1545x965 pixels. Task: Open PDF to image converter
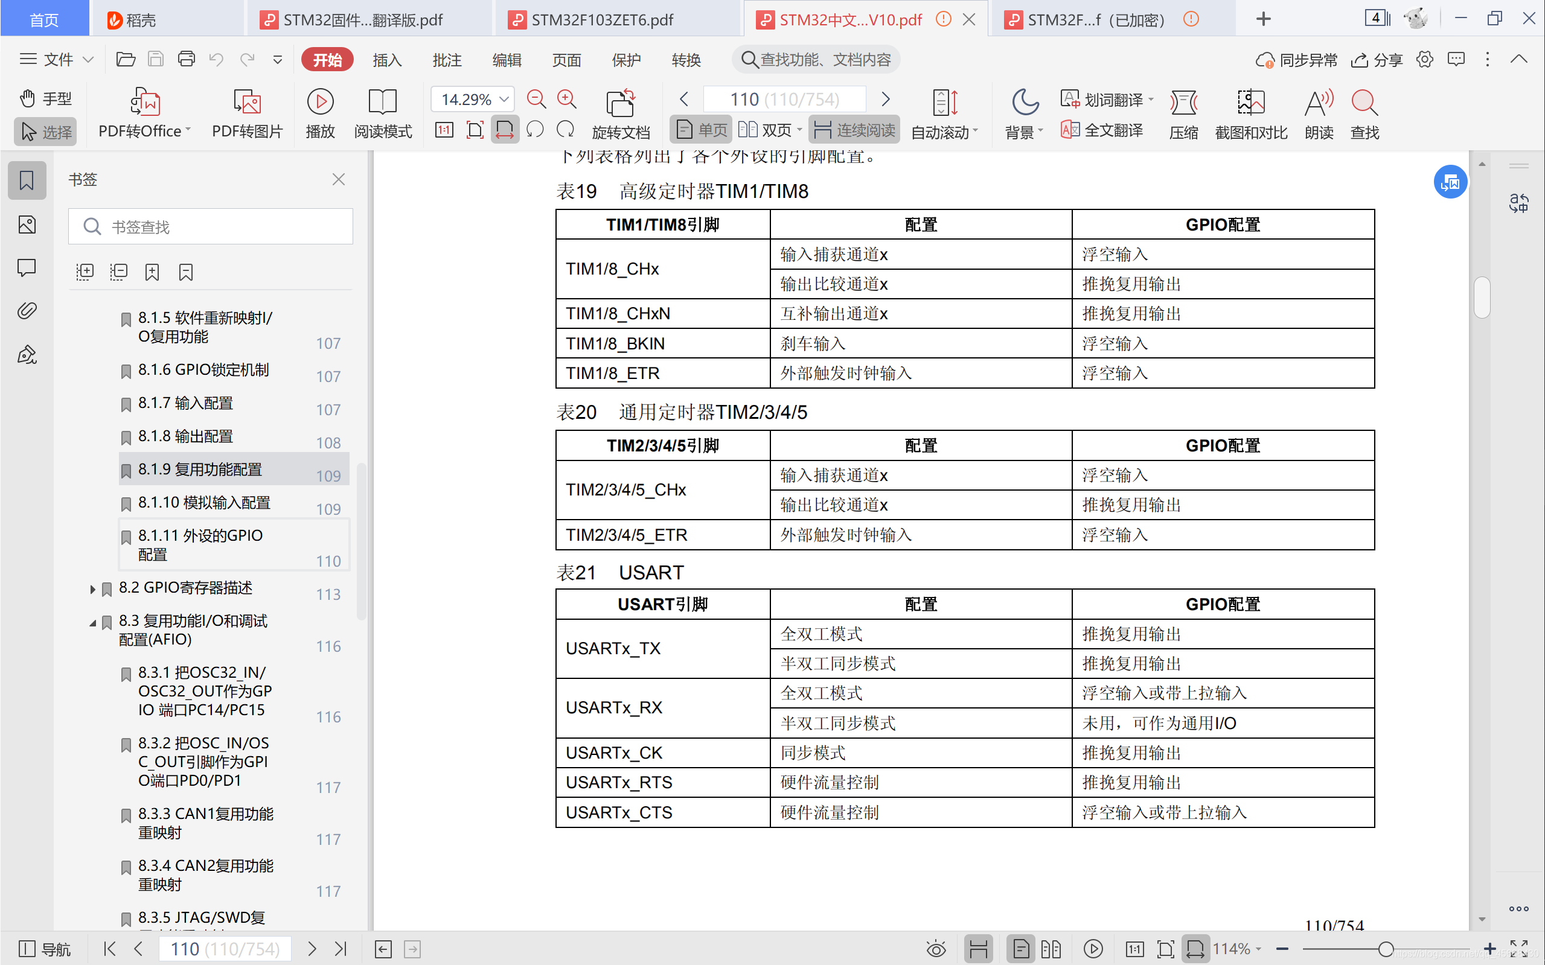click(247, 113)
